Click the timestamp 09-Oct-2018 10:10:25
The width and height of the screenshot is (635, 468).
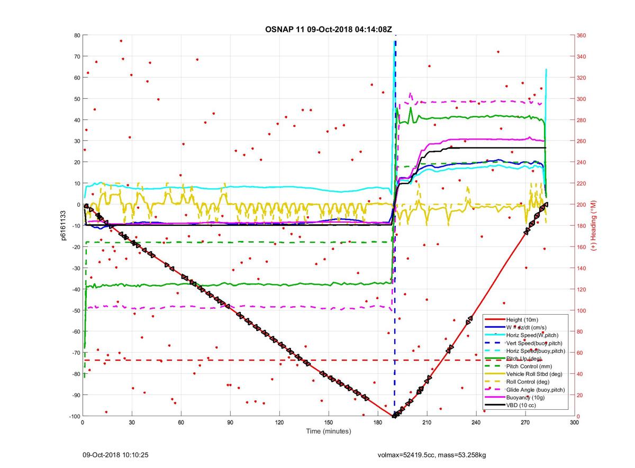pos(115,454)
